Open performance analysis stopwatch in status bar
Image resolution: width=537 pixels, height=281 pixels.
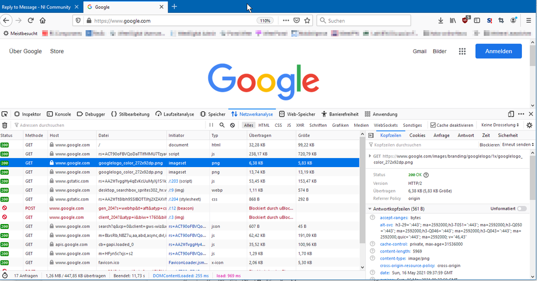pos(5,276)
